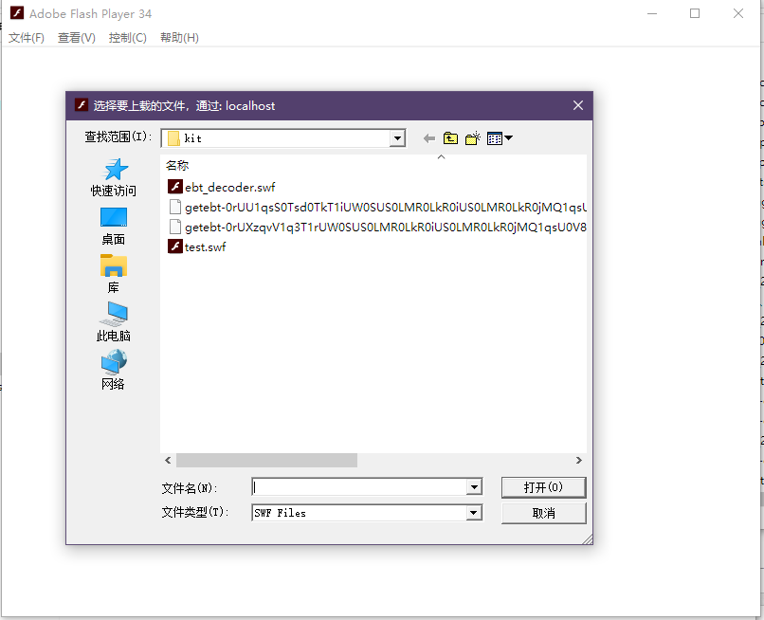Click the file list horizontal scrollbar thumb
Image resolution: width=764 pixels, height=620 pixels.
click(x=266, y=460)
